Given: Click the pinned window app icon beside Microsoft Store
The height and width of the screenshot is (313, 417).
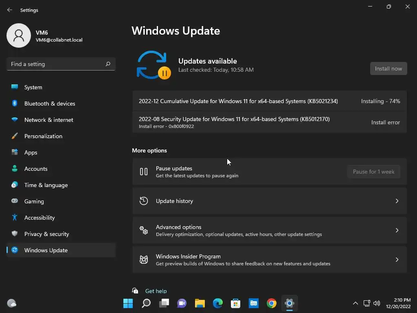Looking at the screenshot, I should [253, 303].
